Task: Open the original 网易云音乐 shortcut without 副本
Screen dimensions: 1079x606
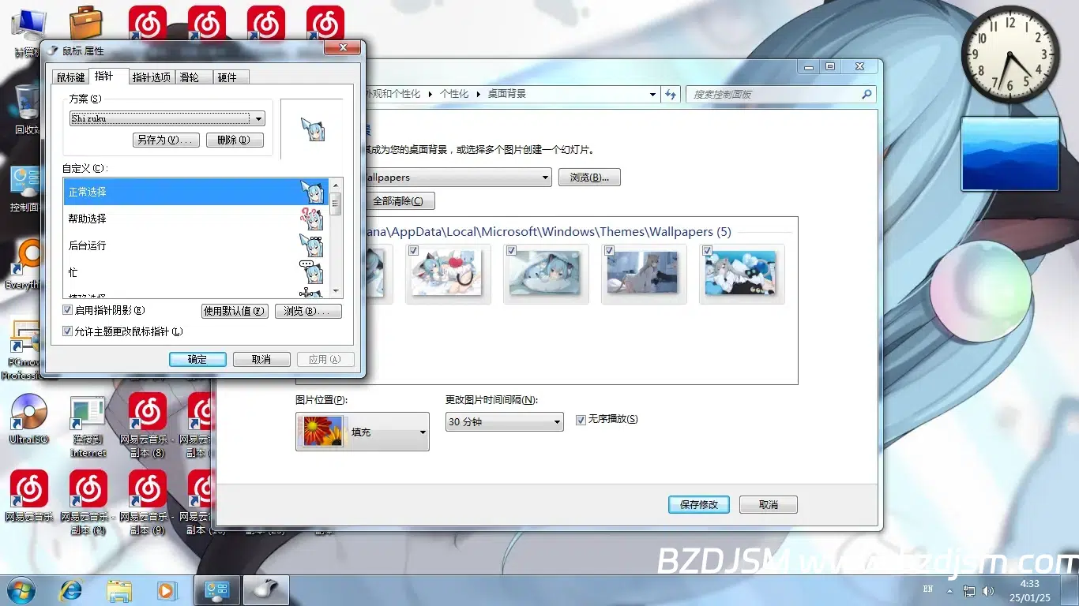Action: click(x=29, y=497)
